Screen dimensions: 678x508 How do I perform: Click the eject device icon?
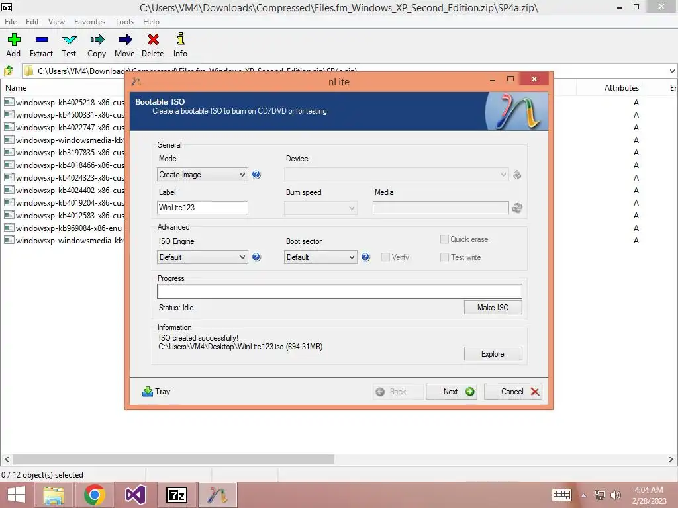517,175
